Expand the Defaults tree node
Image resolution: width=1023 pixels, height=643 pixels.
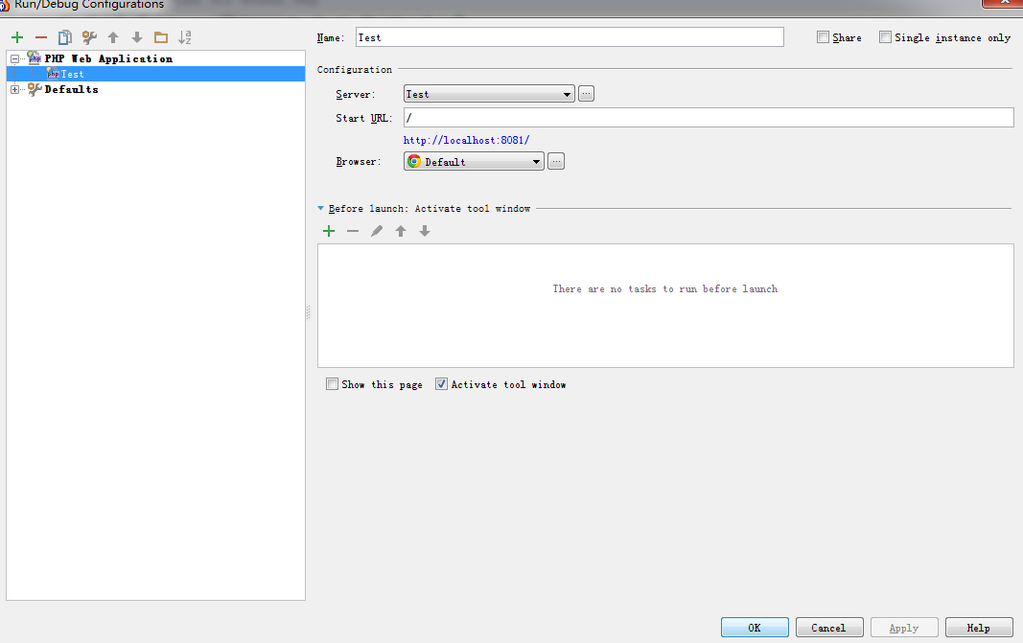15,89
